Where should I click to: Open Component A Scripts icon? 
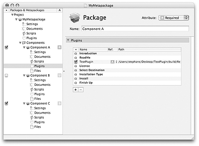point(32,61)
